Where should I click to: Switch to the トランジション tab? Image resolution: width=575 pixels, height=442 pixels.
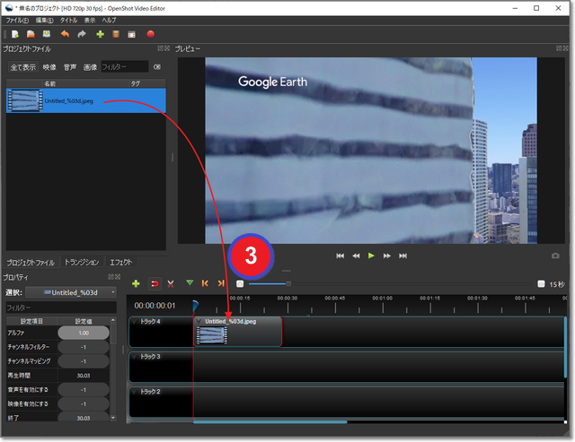click(x=82, y=263)
